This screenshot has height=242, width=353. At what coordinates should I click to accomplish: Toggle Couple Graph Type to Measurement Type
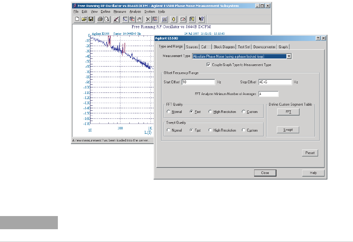[209, 65]
